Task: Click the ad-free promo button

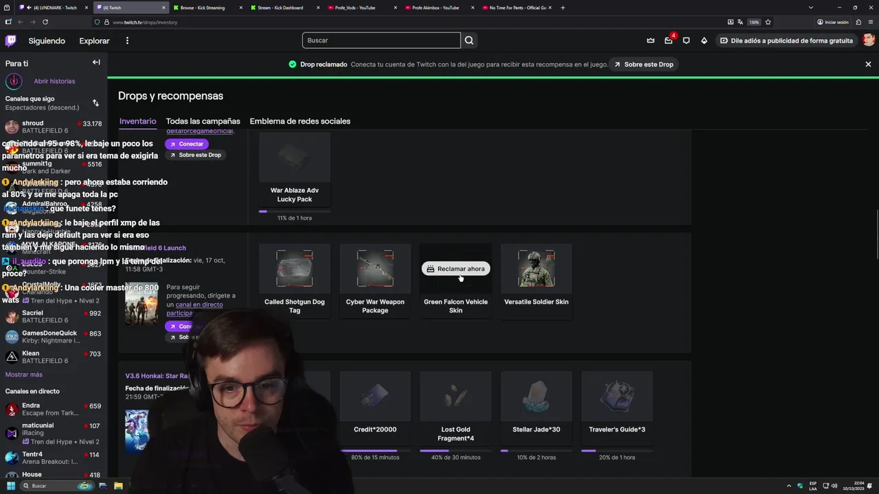Action: 786,40
